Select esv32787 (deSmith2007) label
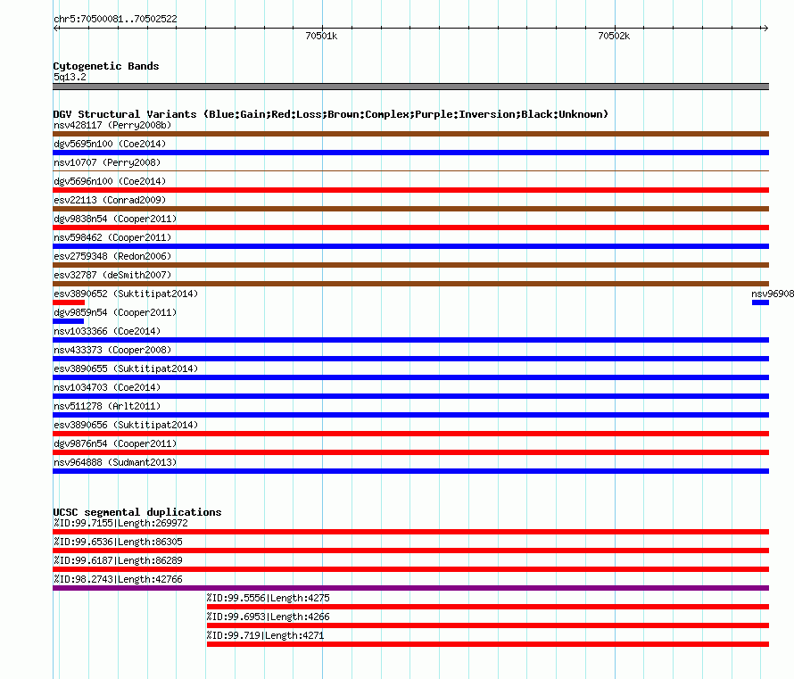Screen dimensions: 794x679 click(112, 275)
